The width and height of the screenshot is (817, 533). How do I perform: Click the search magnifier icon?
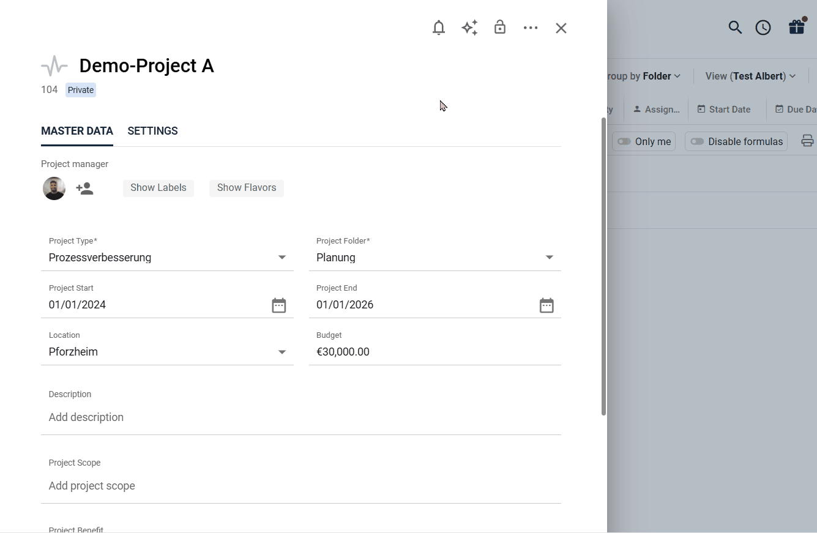pyautogui.click(x=735, y=28)
